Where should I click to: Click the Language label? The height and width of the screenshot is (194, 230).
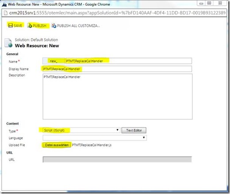coord(15,138)
